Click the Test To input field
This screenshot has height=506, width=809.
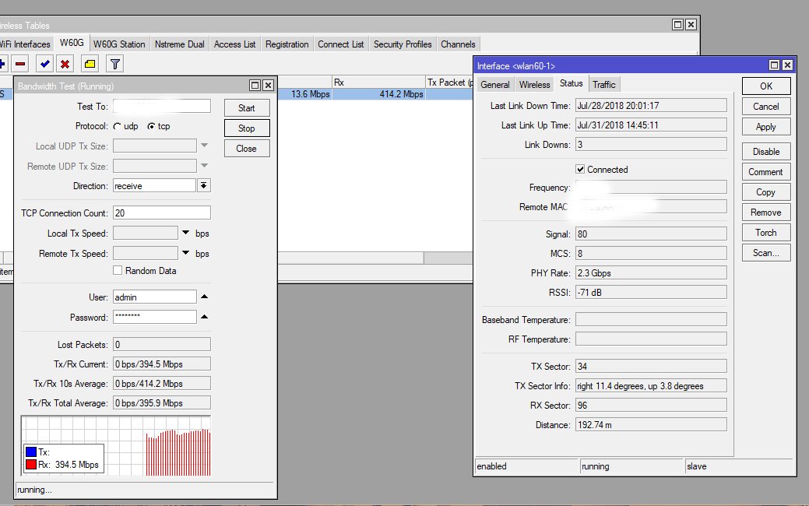click(x=161, y=106)
